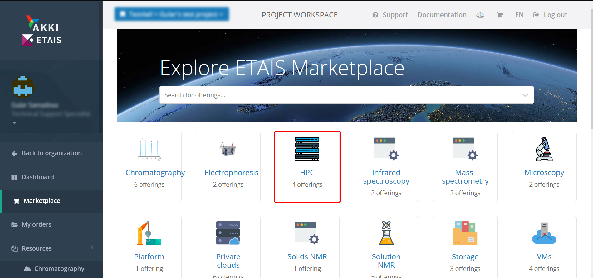Click '3 offerings' under Storage

pyautogui.click(x=465, y=269)
